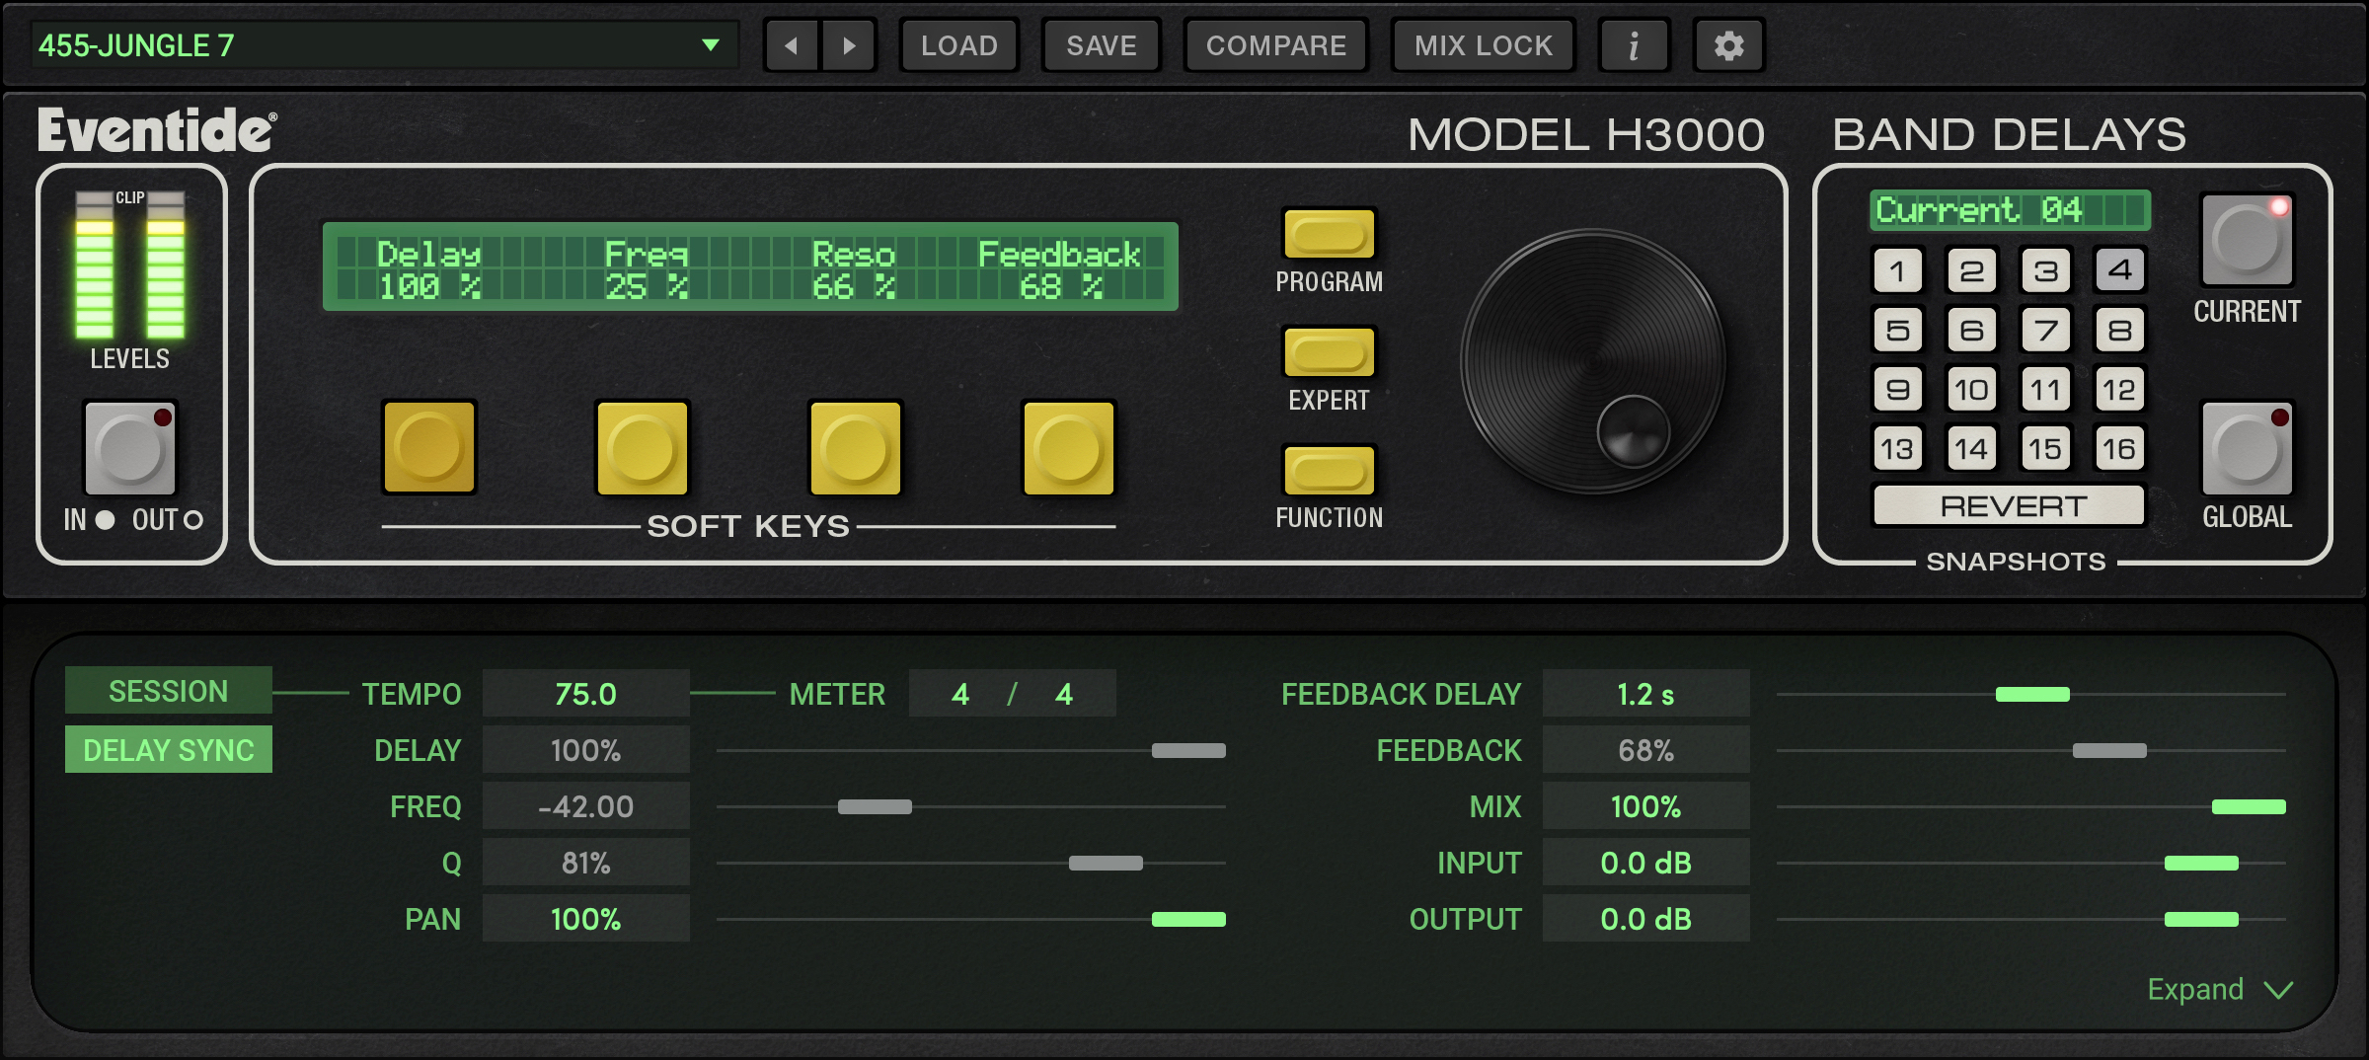Open the preset dropdown showing 455-JUNGLE 7
This screenshot has height=1060, width=2369.
tap(385, 45)
